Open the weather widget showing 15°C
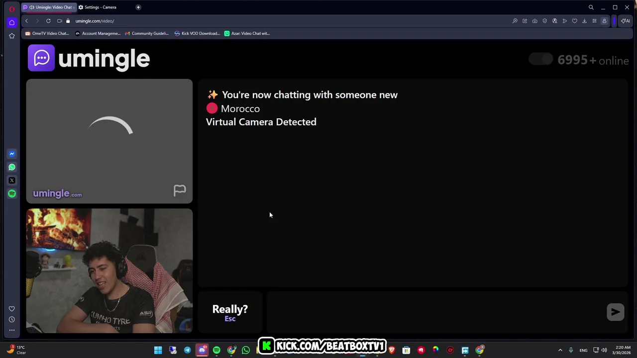Screen dimensions: 637x358 point(16,350)
